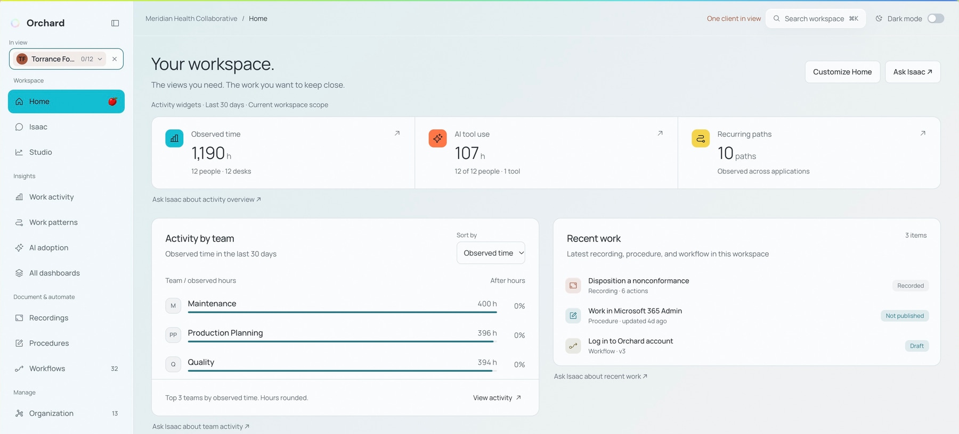The width and height of the screenshot is (959, 434).
Task: Open Log in to Orchard account workflow
Action: (747, 346)
